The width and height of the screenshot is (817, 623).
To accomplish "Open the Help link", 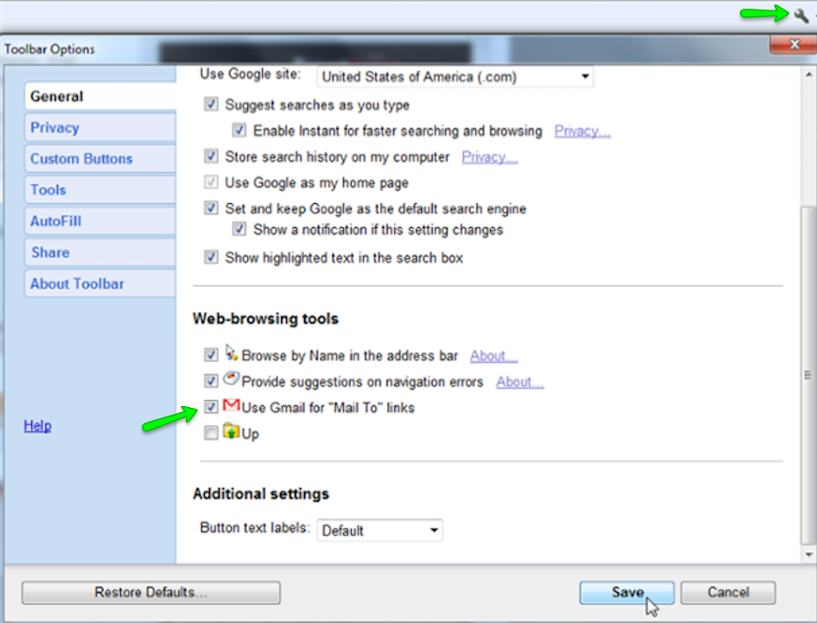I will [x=37, y=425].
